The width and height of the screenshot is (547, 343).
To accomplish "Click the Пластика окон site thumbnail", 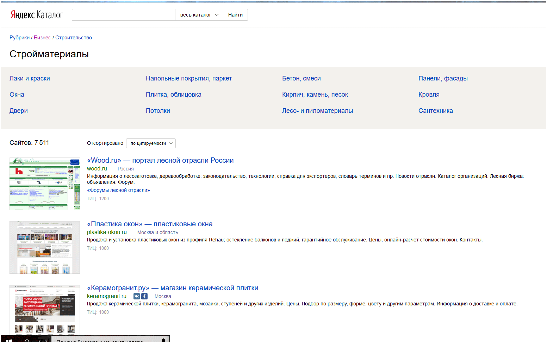I will coord(45,247).
